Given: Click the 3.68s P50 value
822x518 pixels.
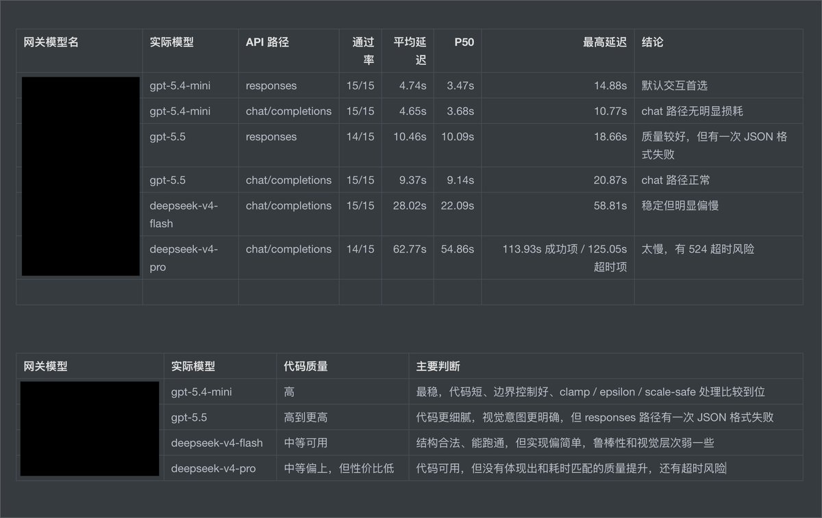Looking at the screenshot, I should pyautogui.click(x=460, y=111).
